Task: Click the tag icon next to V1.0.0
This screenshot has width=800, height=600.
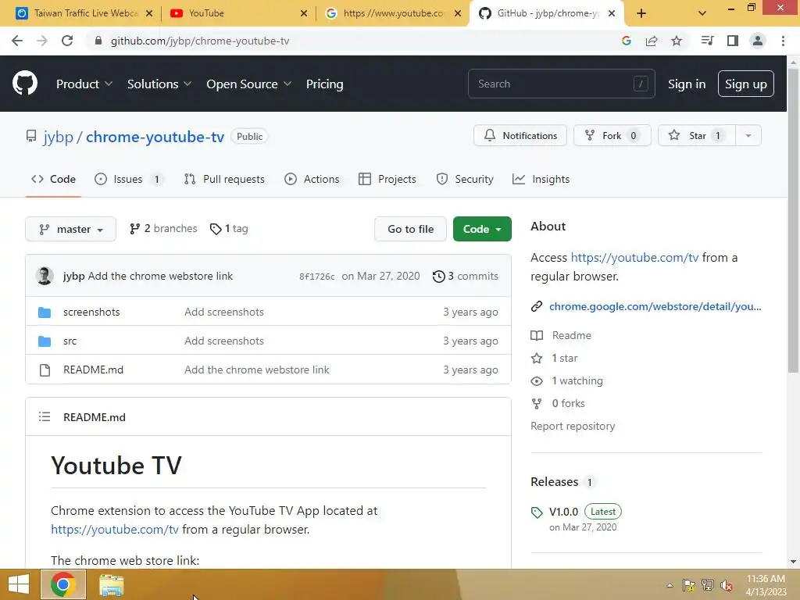Action: 536,512
